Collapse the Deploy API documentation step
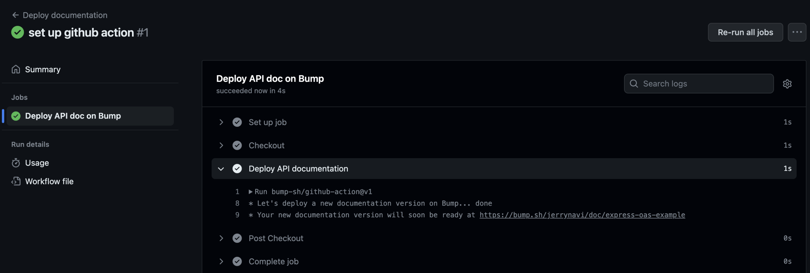The width and height of the screenshot is (810, 273). pos(221,169)
